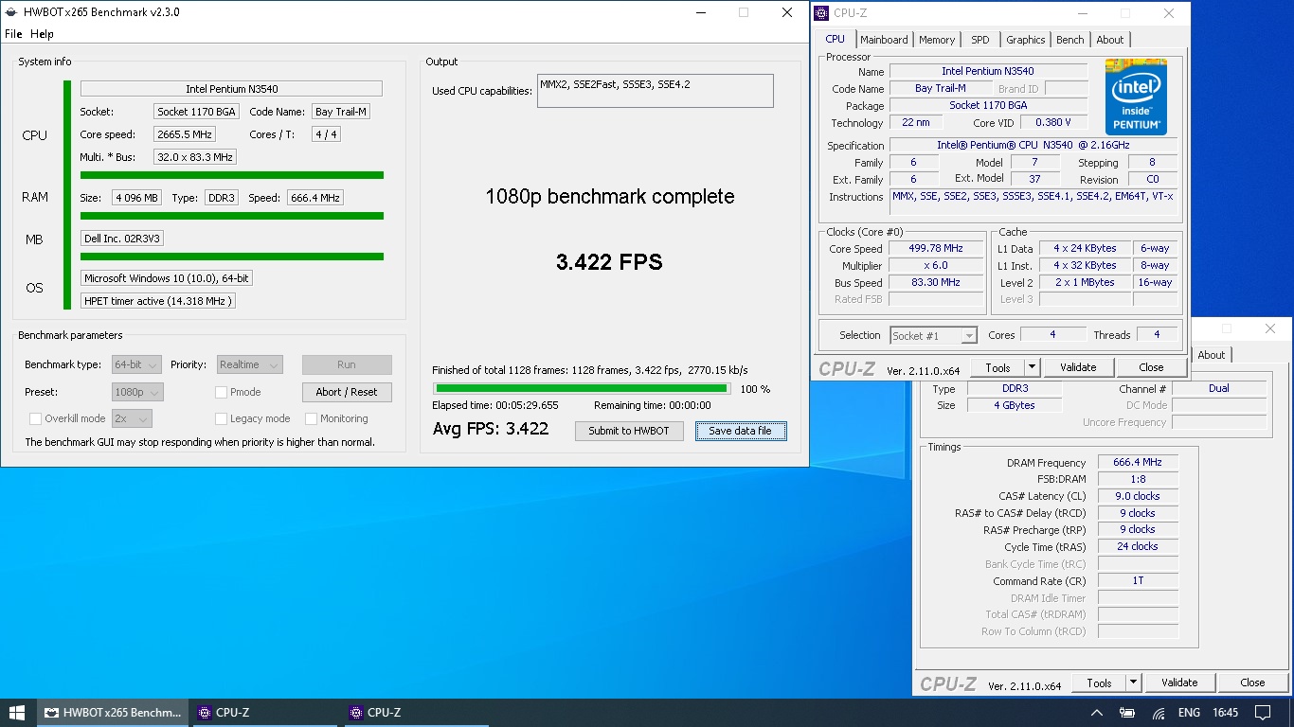Open the Socket #1 selection dropdown
Screen dimensions: 1294x727
click(933, 335)
